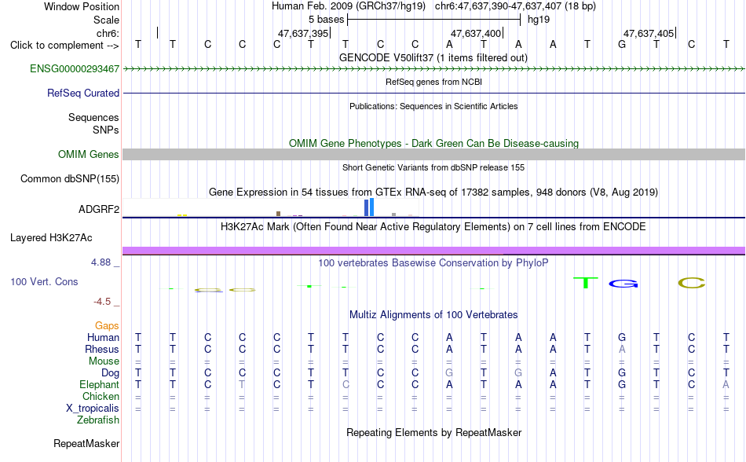Click the Gaps row label
This screenshot has height=462, width=746.
coord(107,325)
